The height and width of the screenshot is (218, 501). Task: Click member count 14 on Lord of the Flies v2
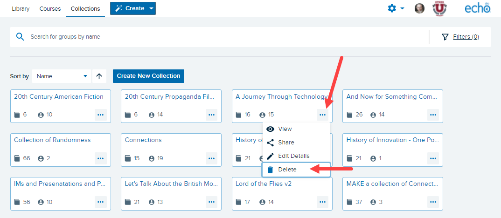271,202
